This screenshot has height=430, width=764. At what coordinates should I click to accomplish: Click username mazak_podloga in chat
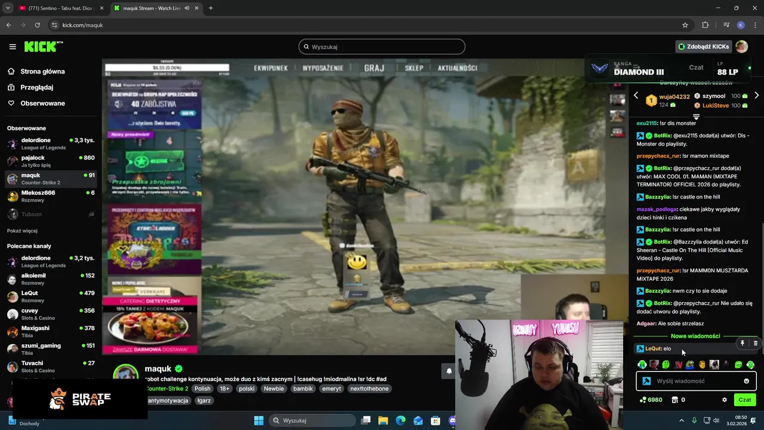pos(657,209)
